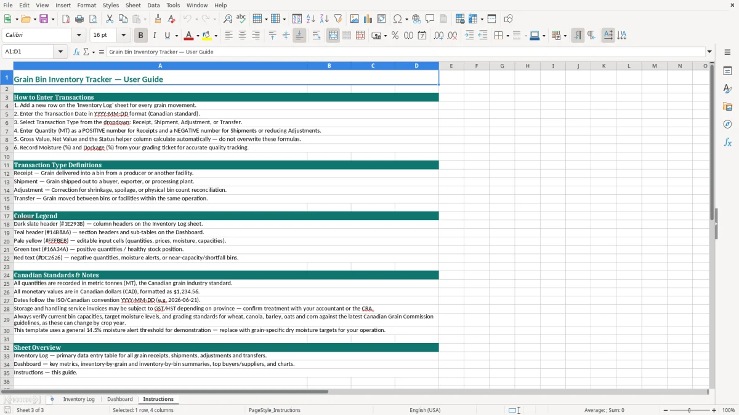Toggle Underline formatting
Image resolution: width=739 pixels, height=415 pixels.
click(168, 36)
